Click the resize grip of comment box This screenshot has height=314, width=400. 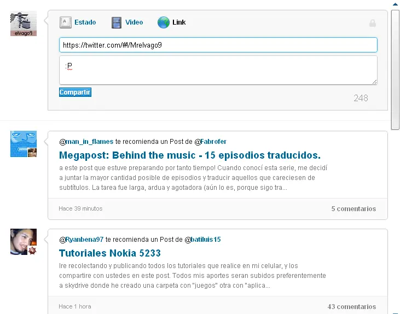tap(374, 82)
